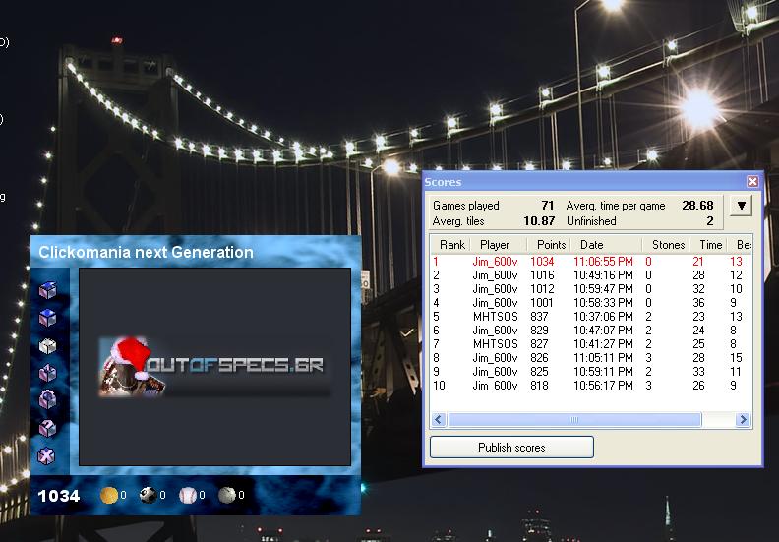Click the Unfinished label in Scores
The width and height of the screenshot is (779, 542).
[591, 221]
